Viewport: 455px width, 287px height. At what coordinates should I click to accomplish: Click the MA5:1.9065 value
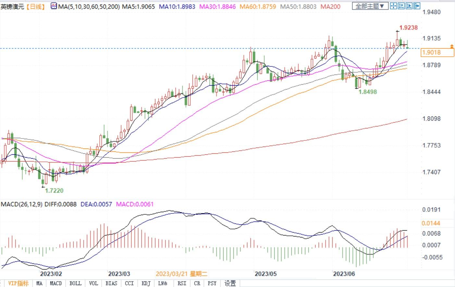click(139, 6)
